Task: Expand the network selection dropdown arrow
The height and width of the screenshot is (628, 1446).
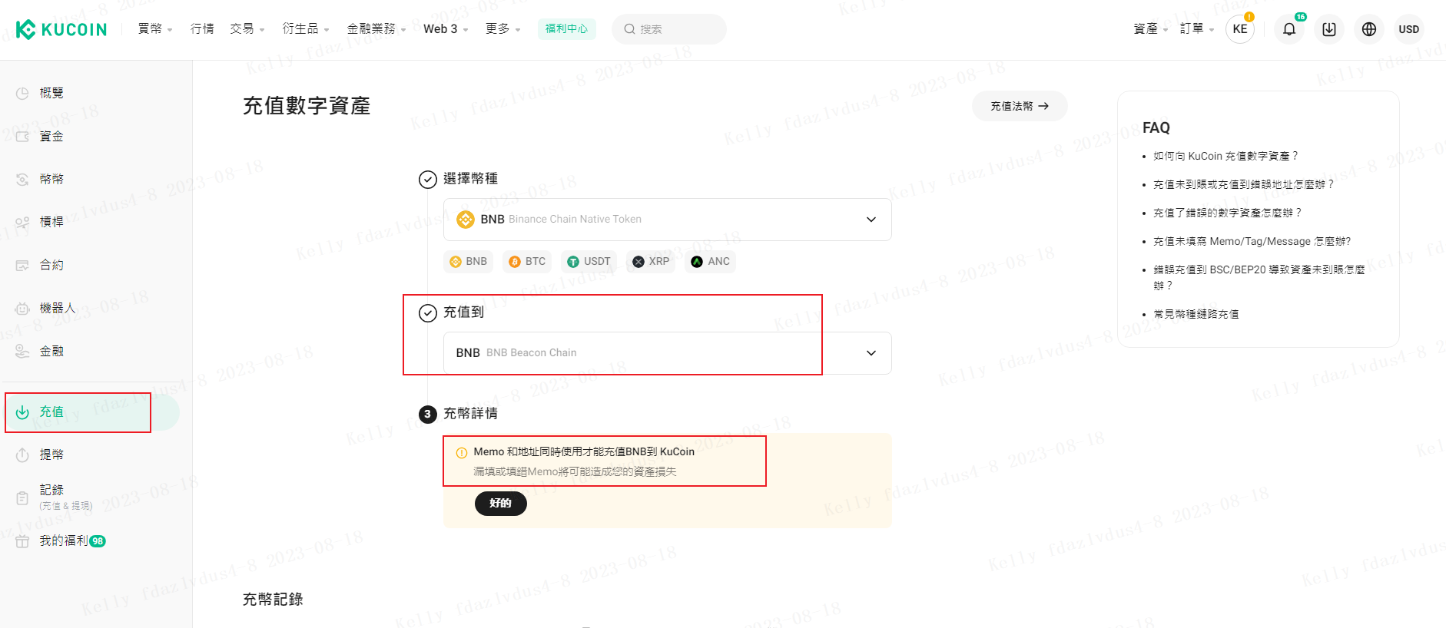Action: 871,353
